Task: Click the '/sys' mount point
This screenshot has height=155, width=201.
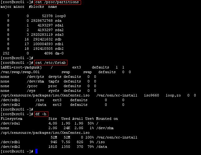Action: pyautogui.click(x=31, y=91)
